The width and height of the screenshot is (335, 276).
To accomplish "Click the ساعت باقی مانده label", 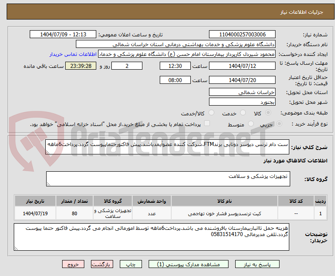I will click(43, 66).
